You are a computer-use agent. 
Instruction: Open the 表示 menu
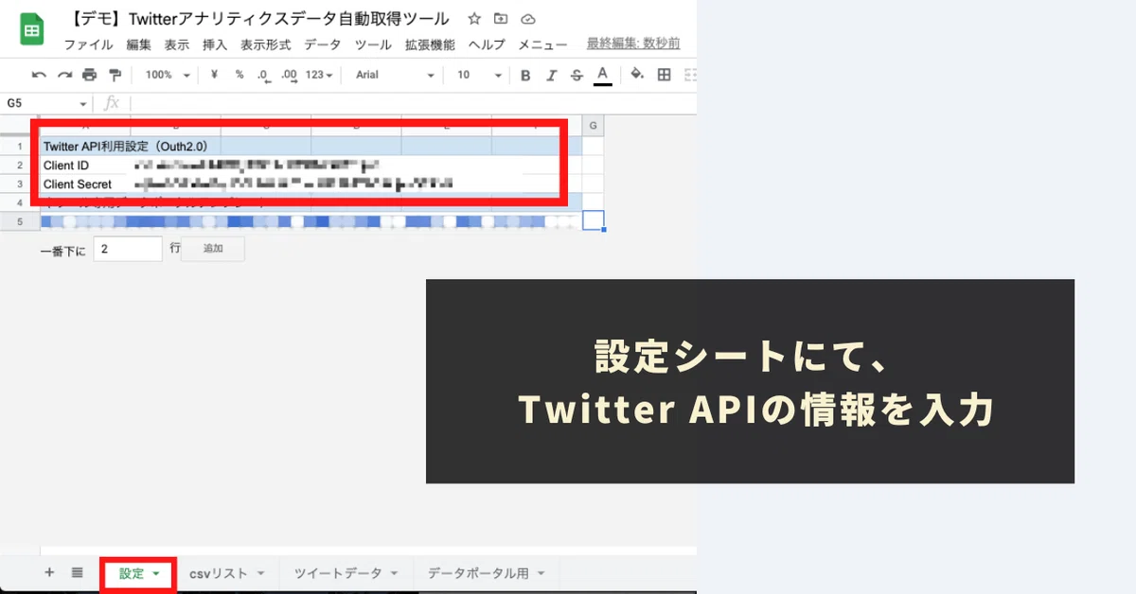(x=176, y=44)
